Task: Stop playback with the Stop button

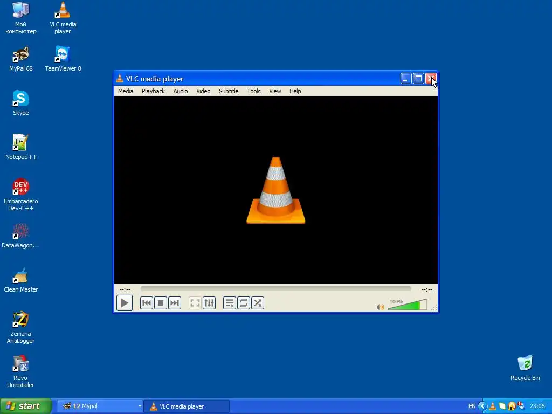Action: 161,303
